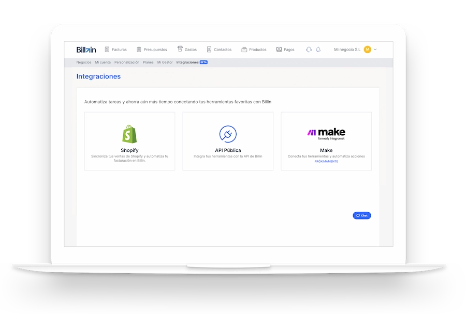Switch to the Negocios tab
466x314 pixels.
[84, 62]
